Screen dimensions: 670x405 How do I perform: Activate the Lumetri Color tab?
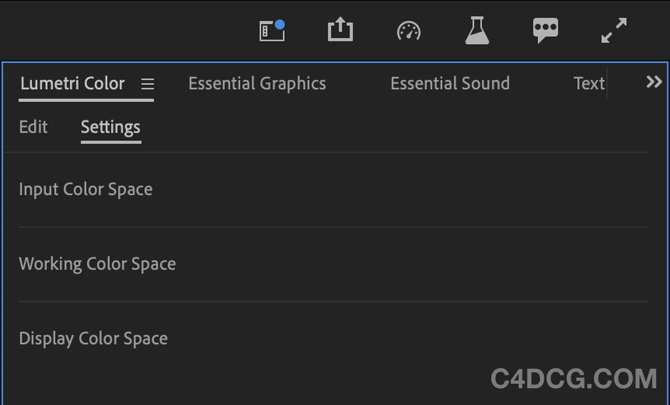tap(72, 84)
